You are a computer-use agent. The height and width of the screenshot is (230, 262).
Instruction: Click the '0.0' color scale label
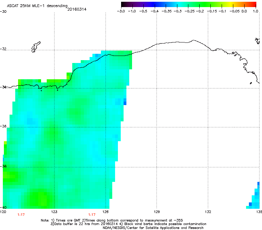[244, 11]
